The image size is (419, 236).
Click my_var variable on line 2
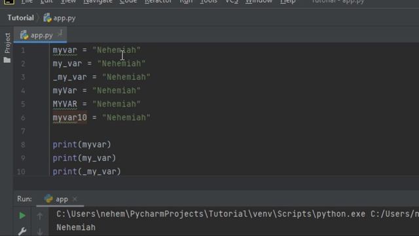[x=67, y=64]
